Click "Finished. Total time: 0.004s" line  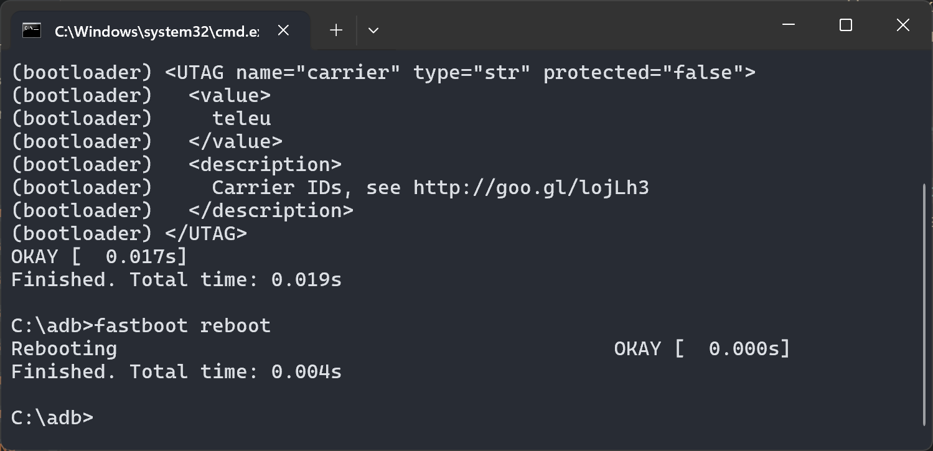click(x=176, y=371)
